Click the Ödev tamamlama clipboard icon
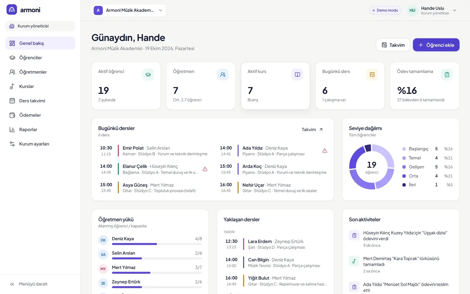Viewport: 470px width, 294px height. [447, 75]
